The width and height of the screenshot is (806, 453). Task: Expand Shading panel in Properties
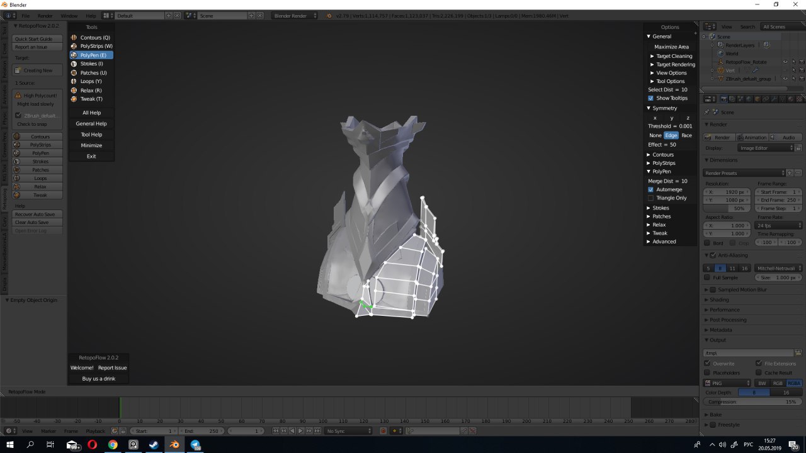tap(719, 300)
